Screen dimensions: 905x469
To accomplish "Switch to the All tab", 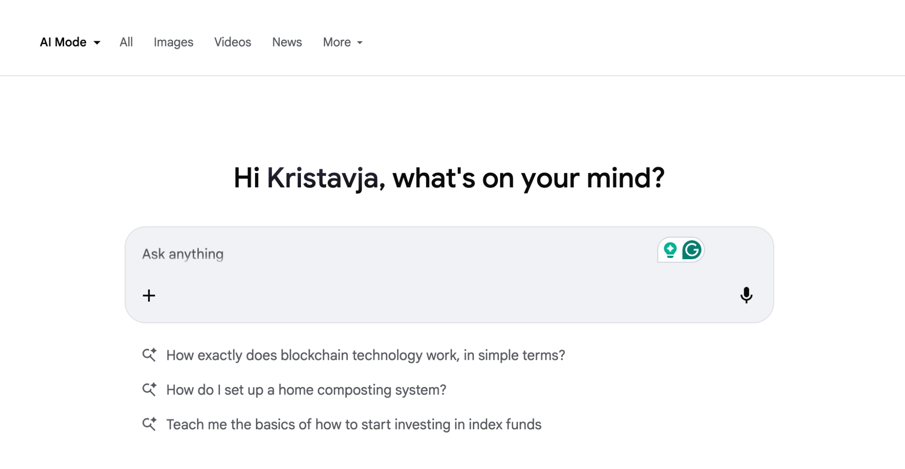I will [x=126, y=42].
